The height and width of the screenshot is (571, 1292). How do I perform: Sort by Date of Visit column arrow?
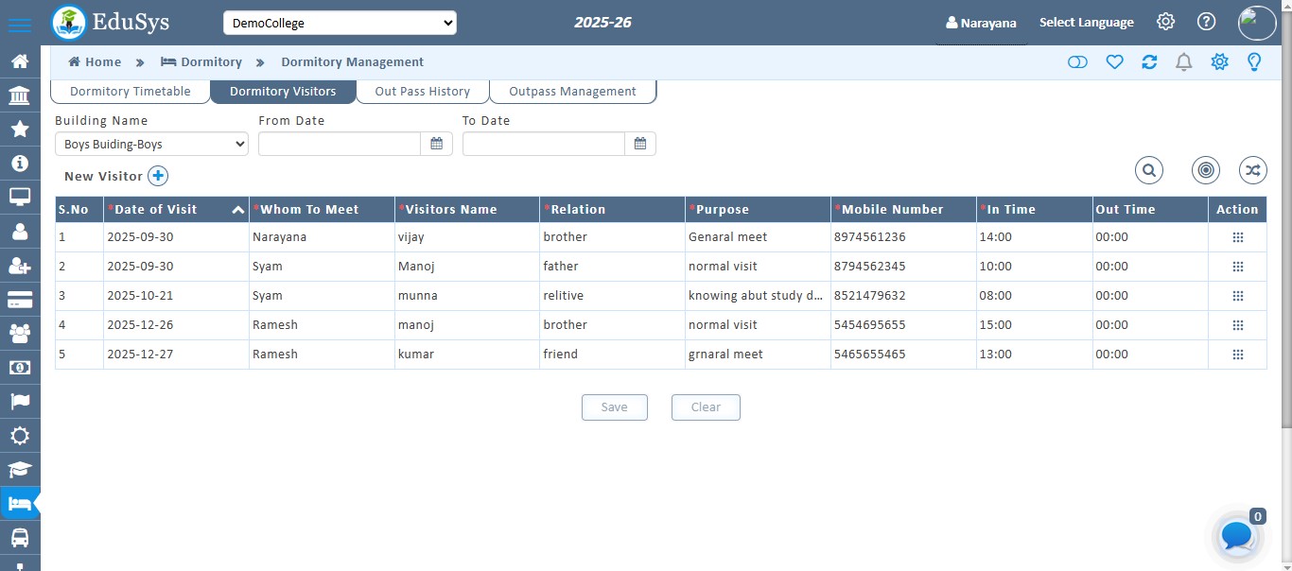(x=237, y=209)
